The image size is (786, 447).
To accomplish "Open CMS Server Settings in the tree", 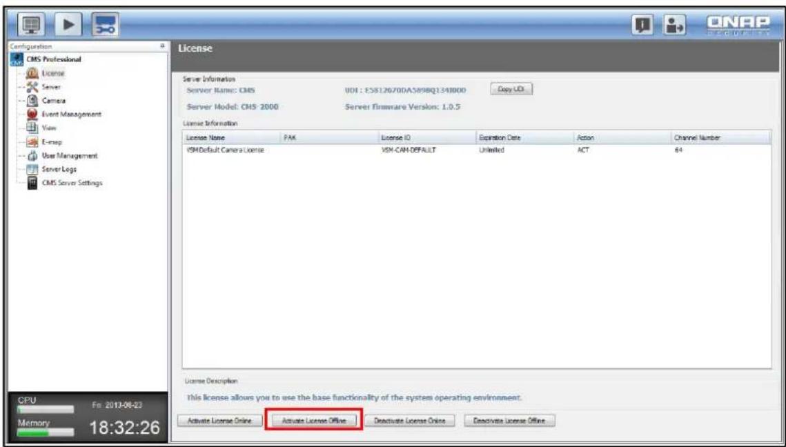I will [72, 183].
